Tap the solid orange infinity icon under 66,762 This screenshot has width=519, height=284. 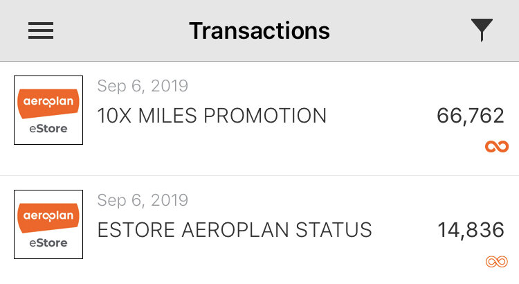click(497, 146)
